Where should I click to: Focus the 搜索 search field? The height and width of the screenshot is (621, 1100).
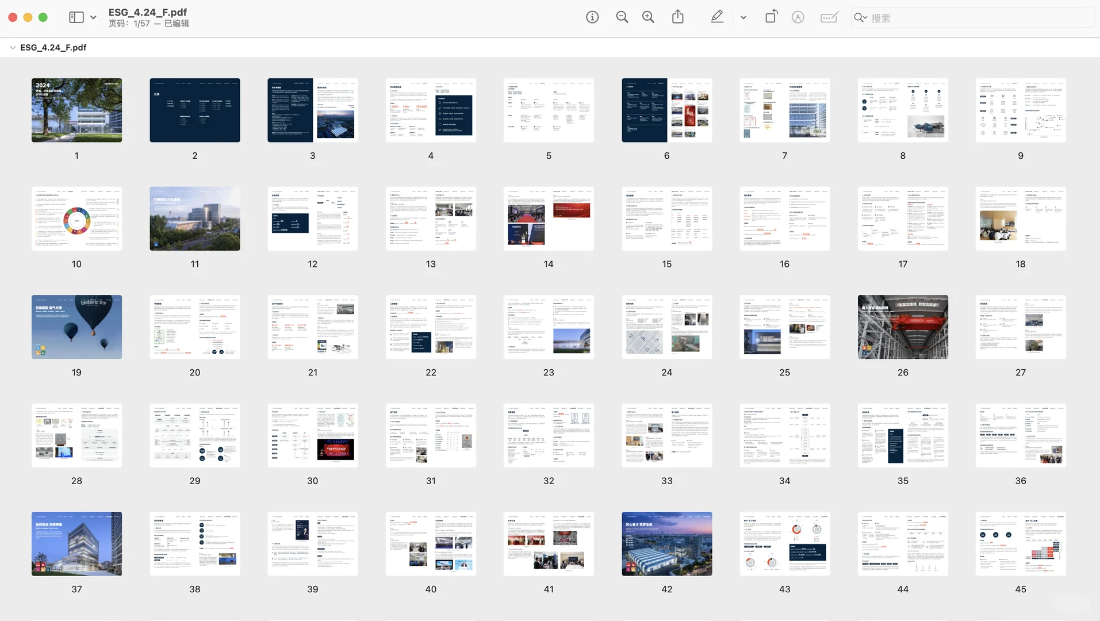click(973, 18)
